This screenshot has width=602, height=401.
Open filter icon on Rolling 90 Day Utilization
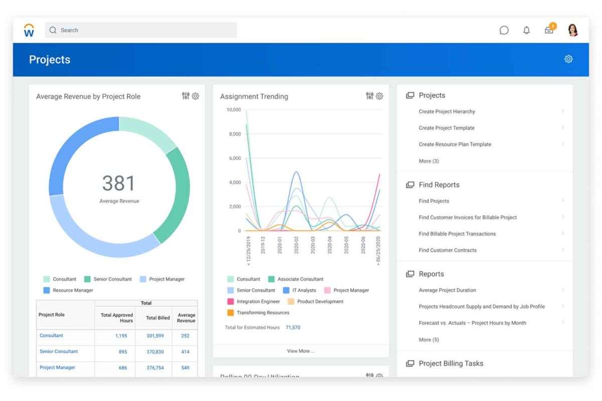[x=369, y=375]
